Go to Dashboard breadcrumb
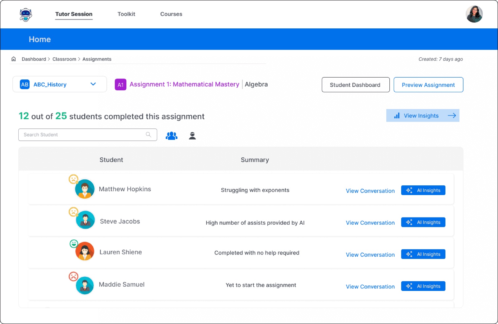This screenshot has width=498, height=324. coord(34,59)
